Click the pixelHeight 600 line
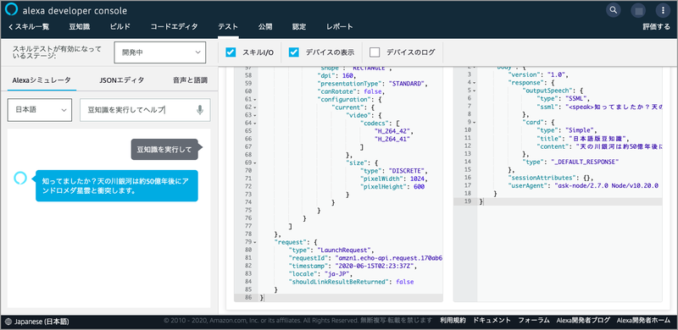Viewport: 678px width, 330px height. (x=392, y=187)
